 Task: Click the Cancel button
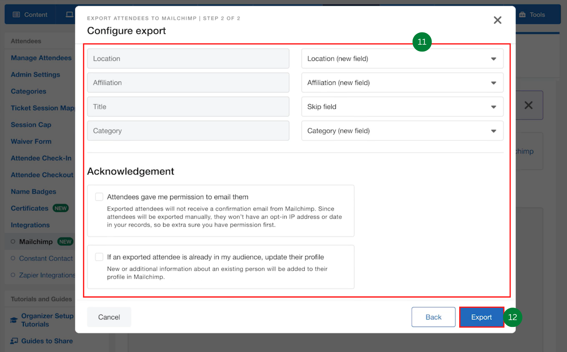109,317
